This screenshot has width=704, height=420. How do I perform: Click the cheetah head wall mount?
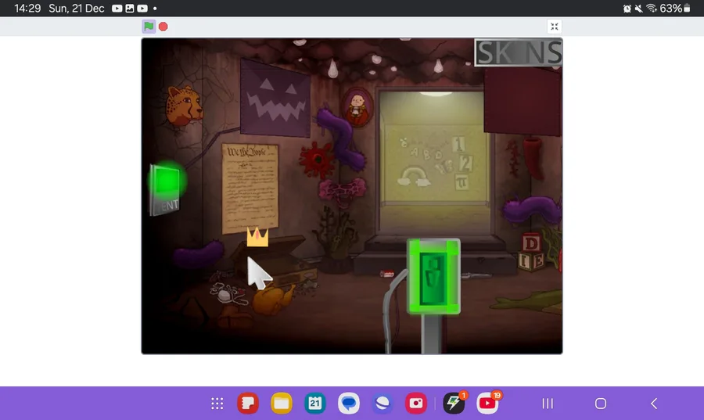click(x=183, y=106)
